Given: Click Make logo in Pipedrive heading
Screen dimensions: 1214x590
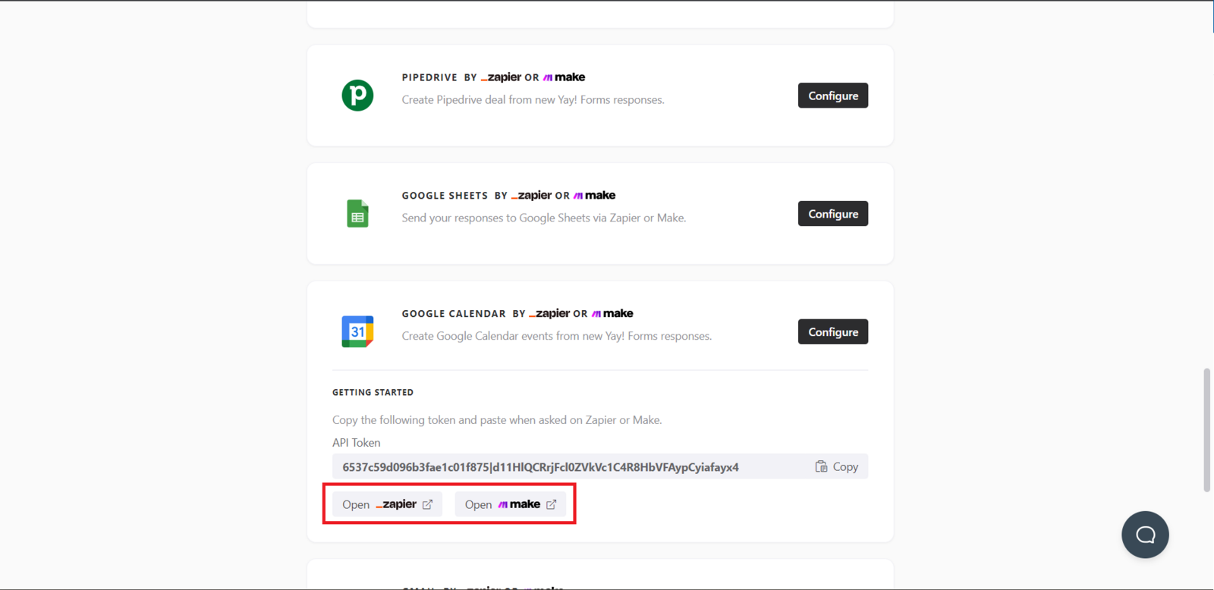Looking at the screenshot, I should (565, 77).
